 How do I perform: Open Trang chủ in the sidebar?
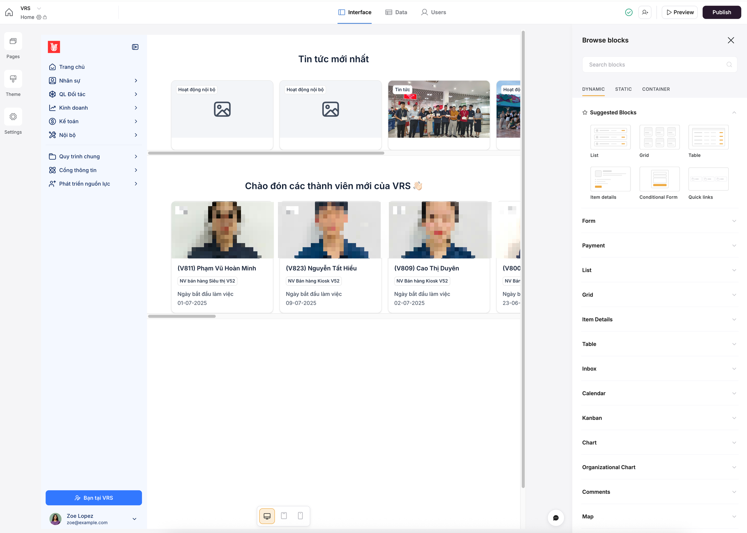(x=93, y=67)
